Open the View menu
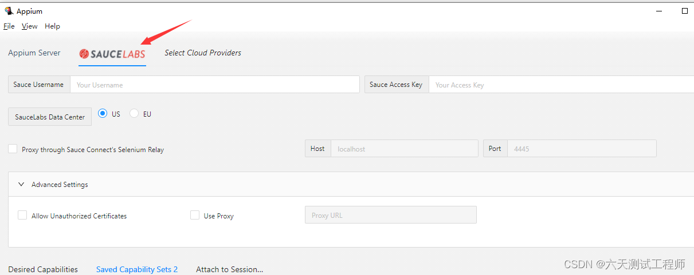The image size is (694, 275). (x=30, y=26)
